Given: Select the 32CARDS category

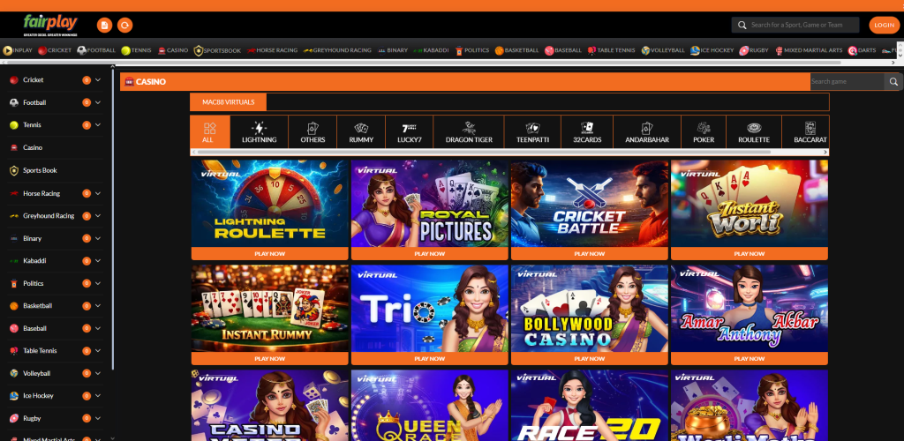Looking at the screenshot, I should pyautogui.click(x=587, y=132).
